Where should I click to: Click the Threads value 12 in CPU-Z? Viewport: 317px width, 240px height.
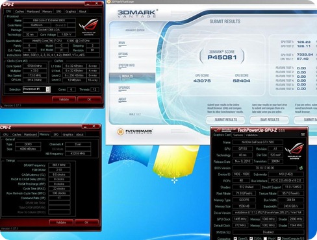pos(95,90)
